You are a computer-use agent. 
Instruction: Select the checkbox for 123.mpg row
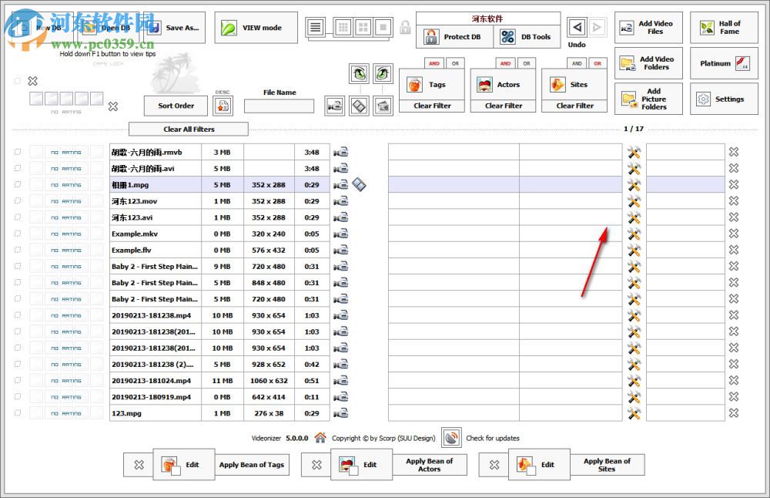(17, 413)
